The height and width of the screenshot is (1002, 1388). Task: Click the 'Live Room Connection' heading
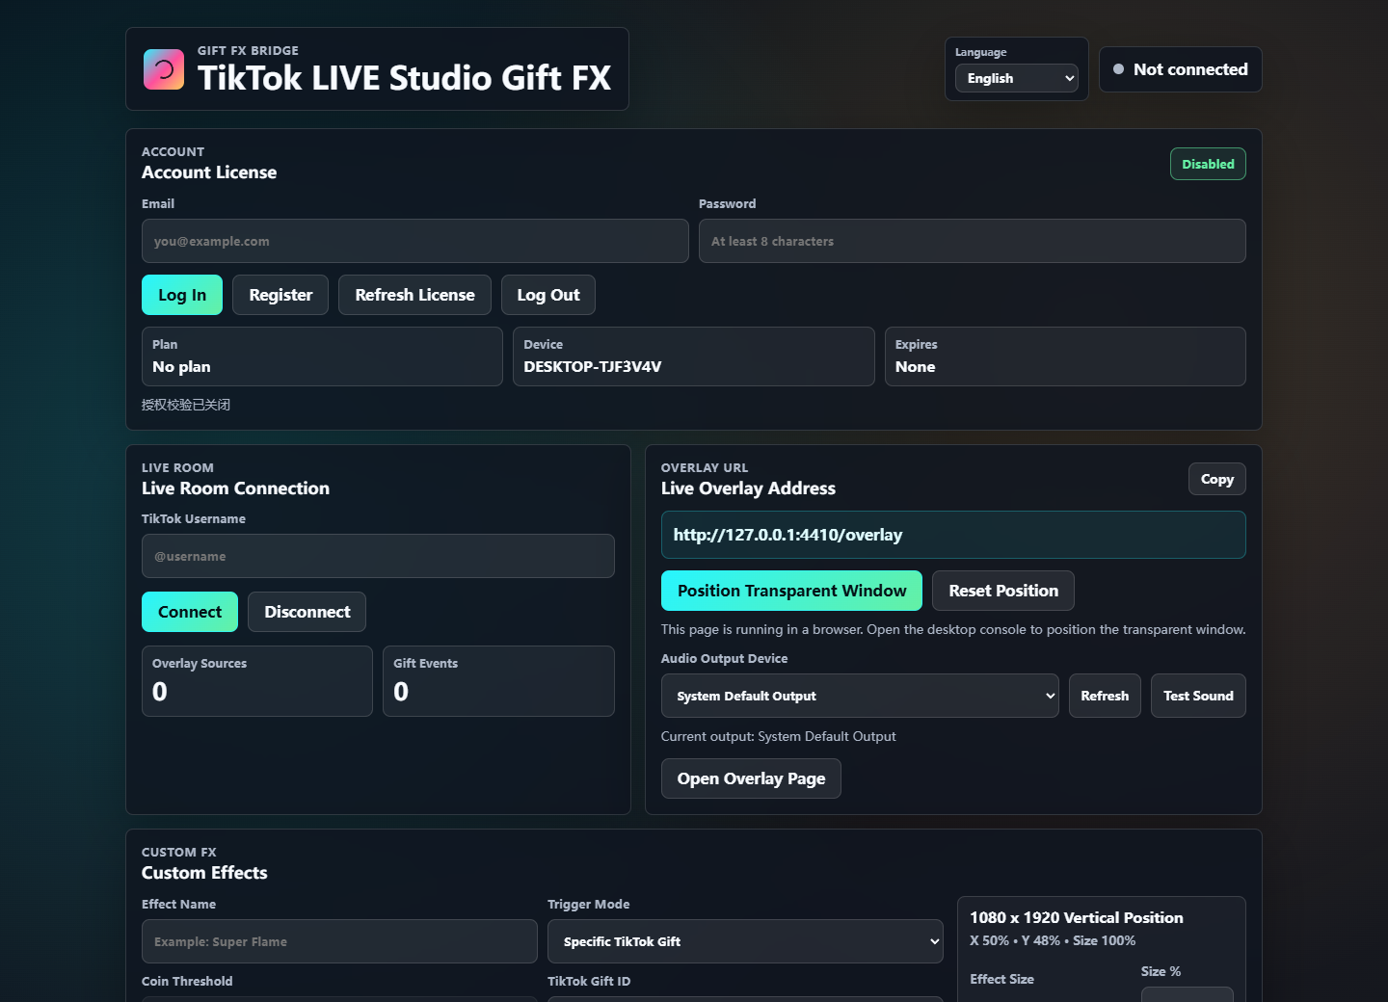235,488
